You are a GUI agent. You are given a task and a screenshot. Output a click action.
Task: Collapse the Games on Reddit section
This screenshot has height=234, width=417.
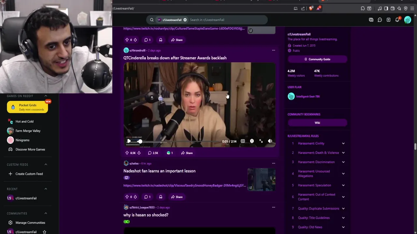pyautogui.click(x=46, y=96)
